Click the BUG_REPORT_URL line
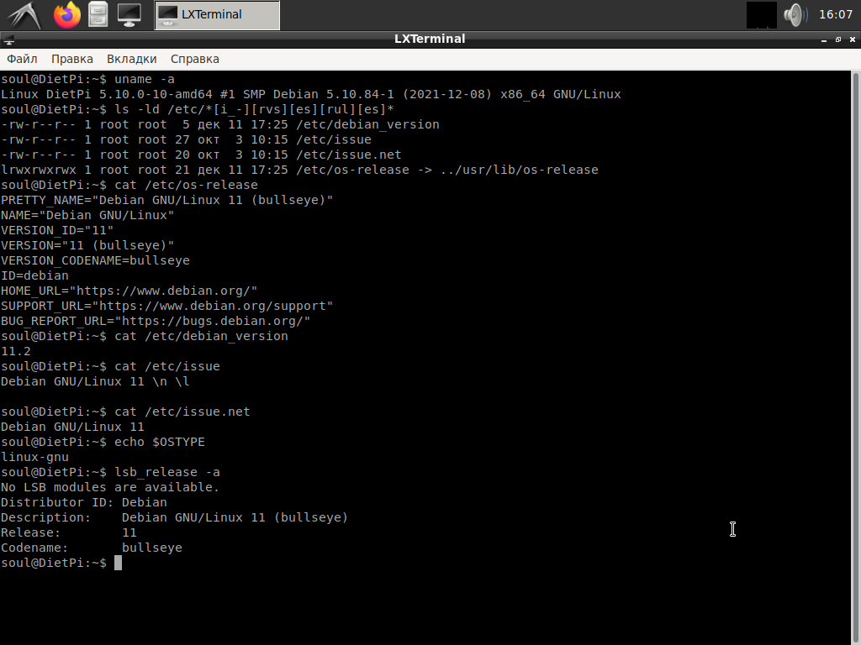Viewport: 861px width, 645px height. click(156, 321)
